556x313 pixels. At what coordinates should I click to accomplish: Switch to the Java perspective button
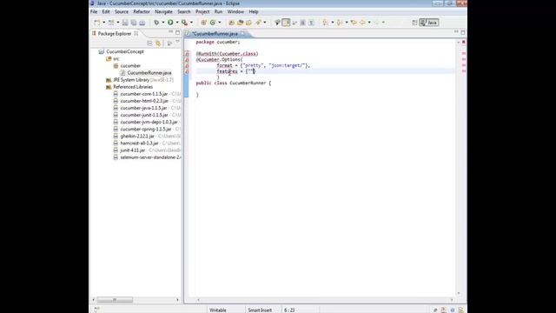[x=428, y=23]
